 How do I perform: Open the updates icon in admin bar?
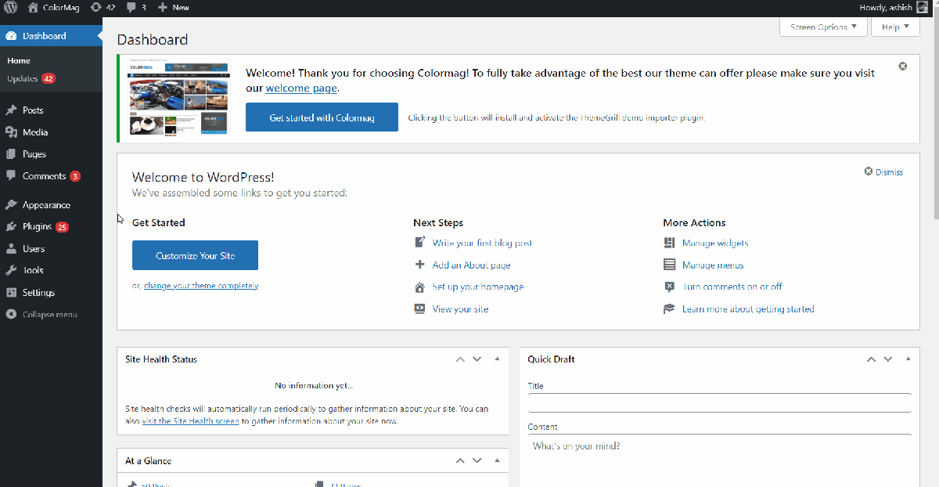click(95, 7)
